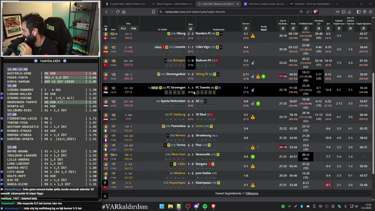The height and width of the screenshot is (211, 375).
Task: Open the Nasıl? analysis help link
Action: [264, 30]
